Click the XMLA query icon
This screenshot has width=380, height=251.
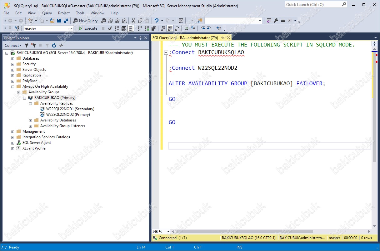pyautogui.click(x=124, y=21)
